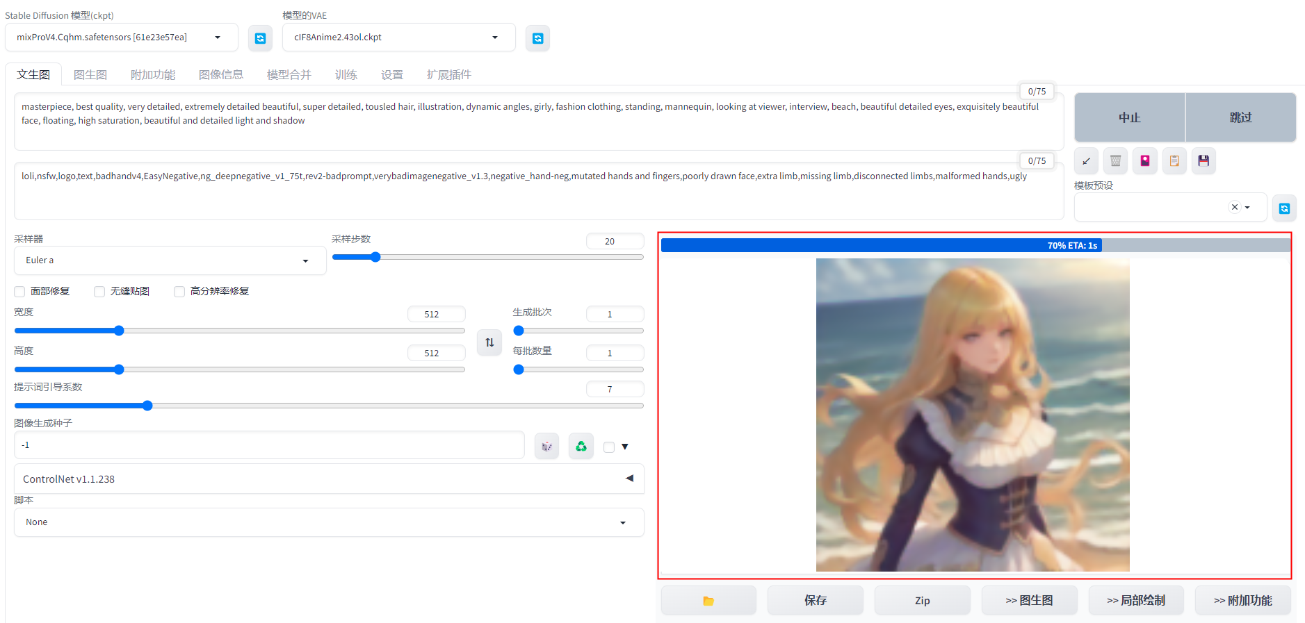Screen dimensions: 1305x623
Task: Enable 高分辨率修复 hires fix checkbox
Action: [x=179, y=291]
